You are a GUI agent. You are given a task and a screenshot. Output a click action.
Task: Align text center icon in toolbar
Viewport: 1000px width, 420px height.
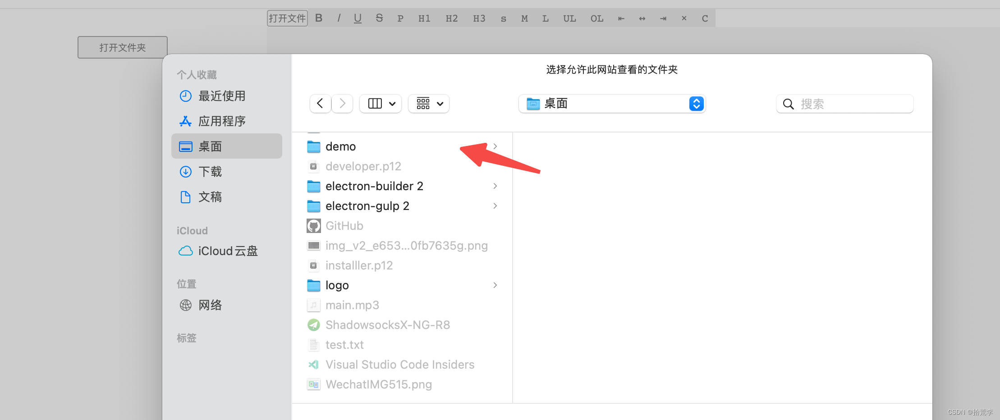tap(642, 18)
